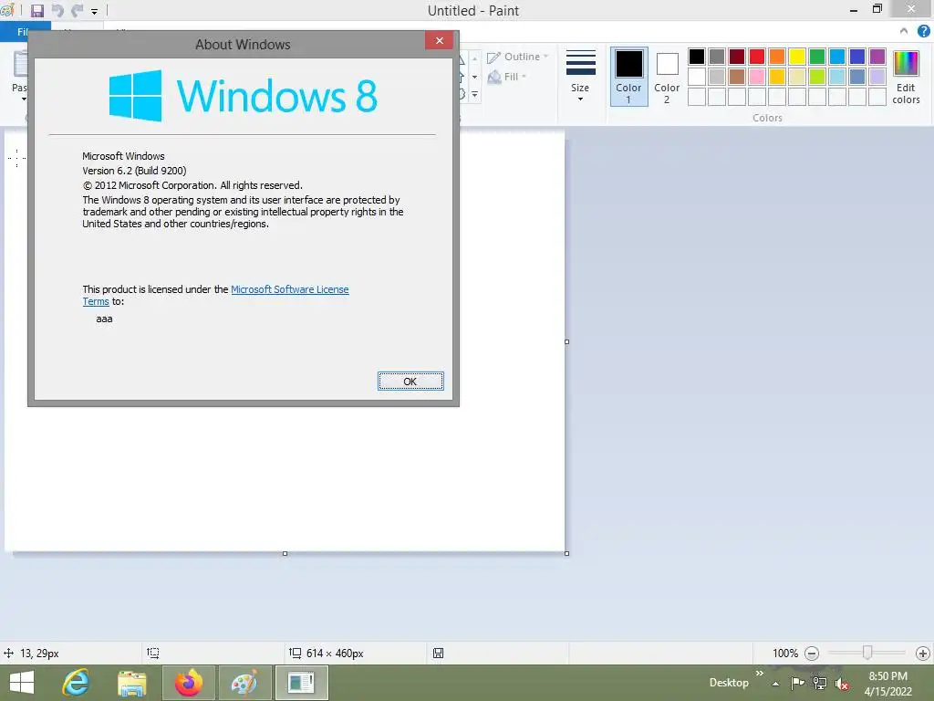
Task: Open the shape Fill dropdown
Action: 507,77
